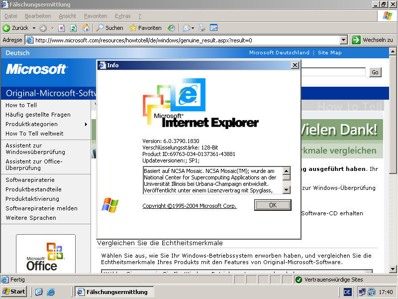Open the Favoriten star panel
The height and width of the screenshot is (299, 398).
(145, 28)
